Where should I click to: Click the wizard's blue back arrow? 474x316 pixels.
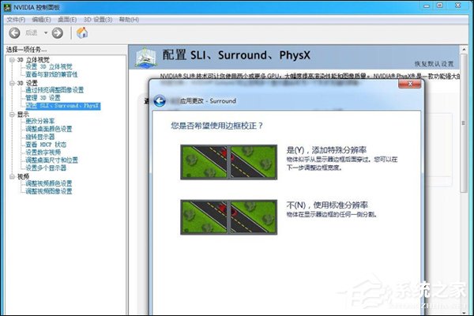pos(160,100)
